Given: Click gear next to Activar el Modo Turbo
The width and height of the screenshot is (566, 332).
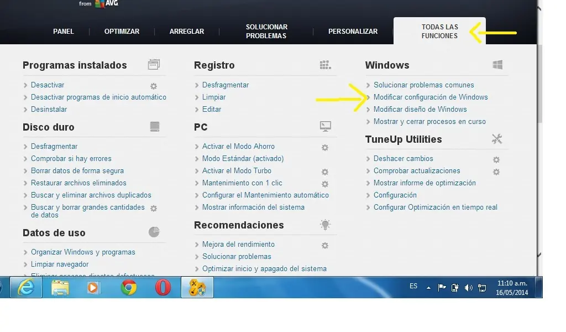Looking at the screenshot, I should pos(325,172).
